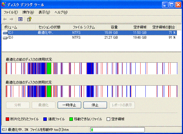Sort by 空き領域 column header

click(x=133, y=27)
